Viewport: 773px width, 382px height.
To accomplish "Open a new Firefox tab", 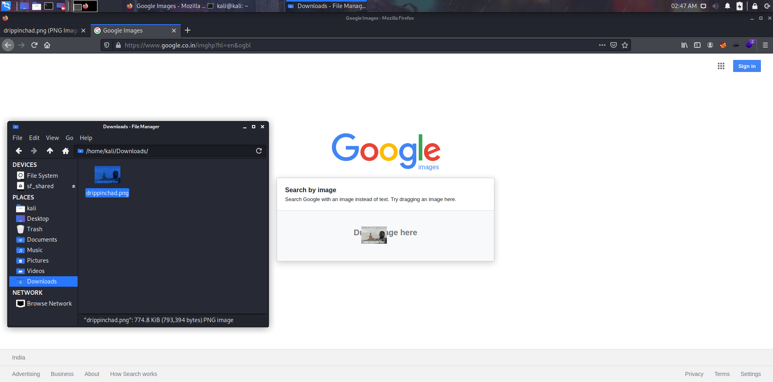I will [188, 30].
